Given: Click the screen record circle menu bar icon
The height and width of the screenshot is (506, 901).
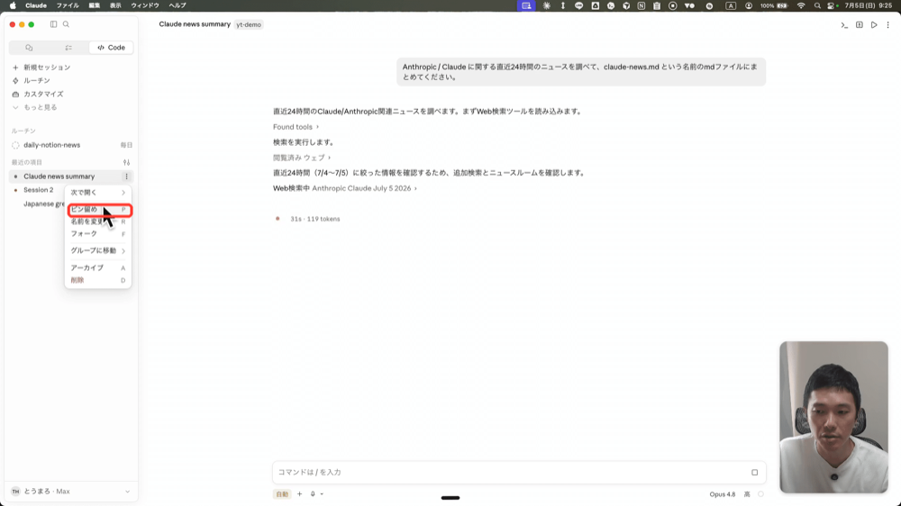Looking at the screenshot, I should 672,5.
